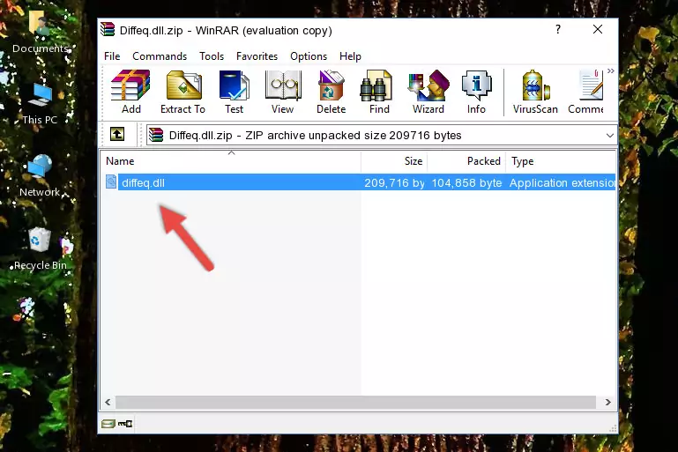Click the View toolbar icon

click(x=283, y=92)
